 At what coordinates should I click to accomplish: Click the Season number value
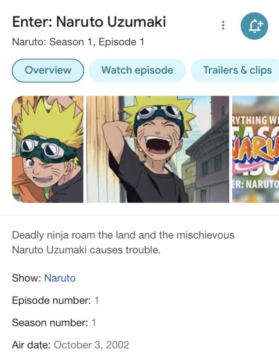[x=94, y=323]
